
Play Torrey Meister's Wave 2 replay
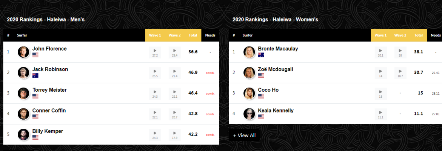point(175,94)
